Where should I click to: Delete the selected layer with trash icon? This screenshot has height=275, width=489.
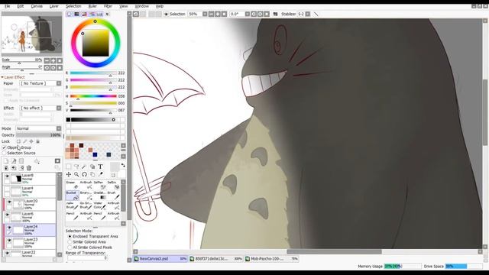tap(29, 168)
